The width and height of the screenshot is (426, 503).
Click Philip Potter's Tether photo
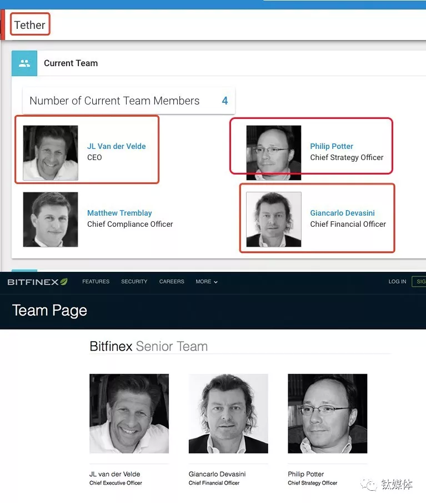(274, 153)
